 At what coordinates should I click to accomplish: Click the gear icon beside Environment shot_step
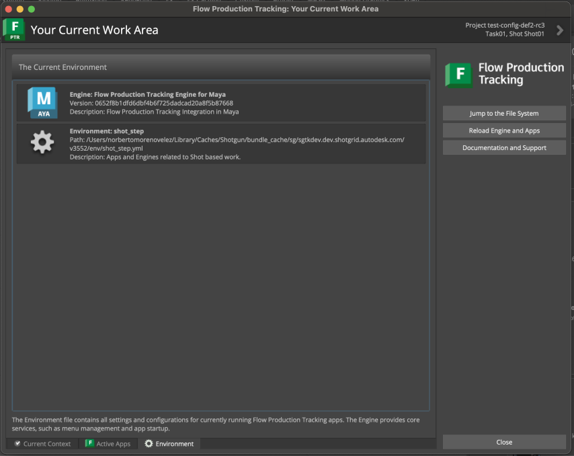(42, 142)
